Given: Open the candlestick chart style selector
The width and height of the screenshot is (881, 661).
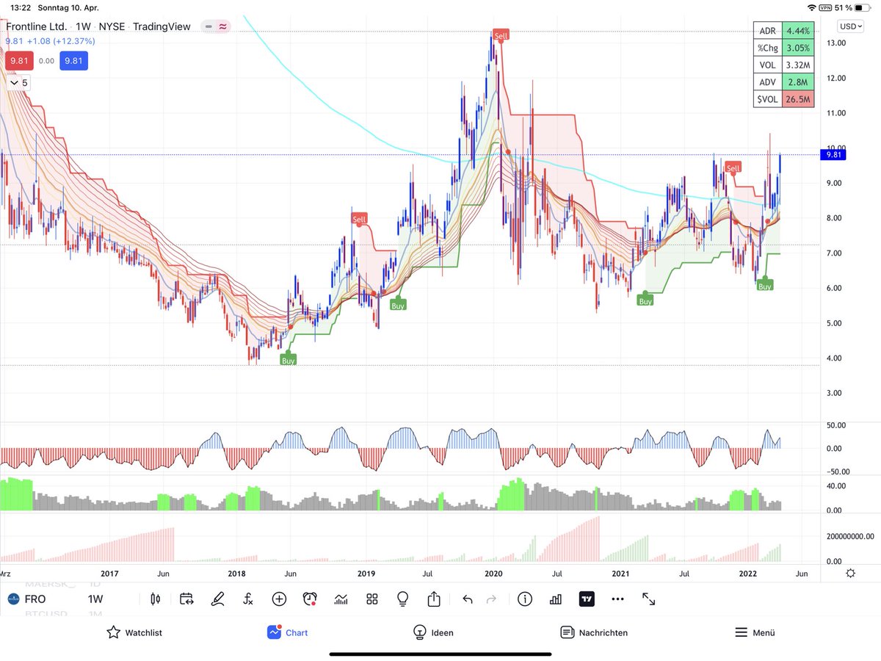Looking at the screenshot, I should [x=155, y=599].
